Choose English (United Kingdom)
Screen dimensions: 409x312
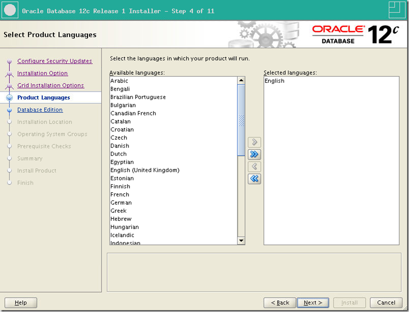[174, 170]
